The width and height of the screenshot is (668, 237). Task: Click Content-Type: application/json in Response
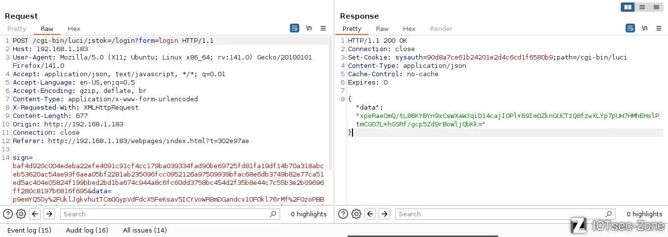[407, 66]
